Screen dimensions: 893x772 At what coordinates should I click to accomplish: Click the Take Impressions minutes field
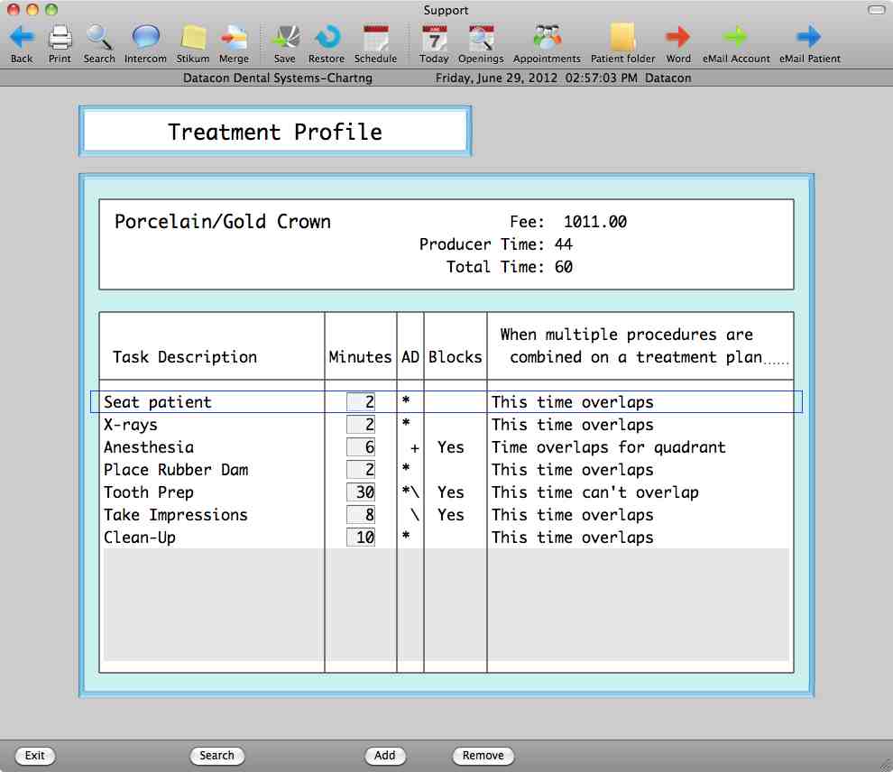361,515
